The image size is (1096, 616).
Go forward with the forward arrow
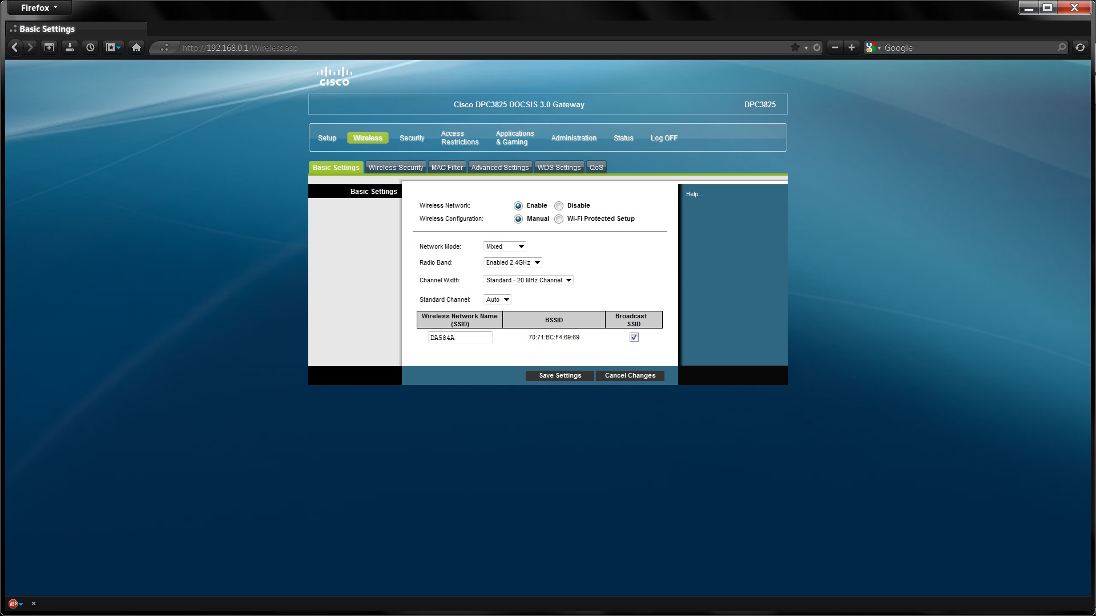[x=30, y=47]
